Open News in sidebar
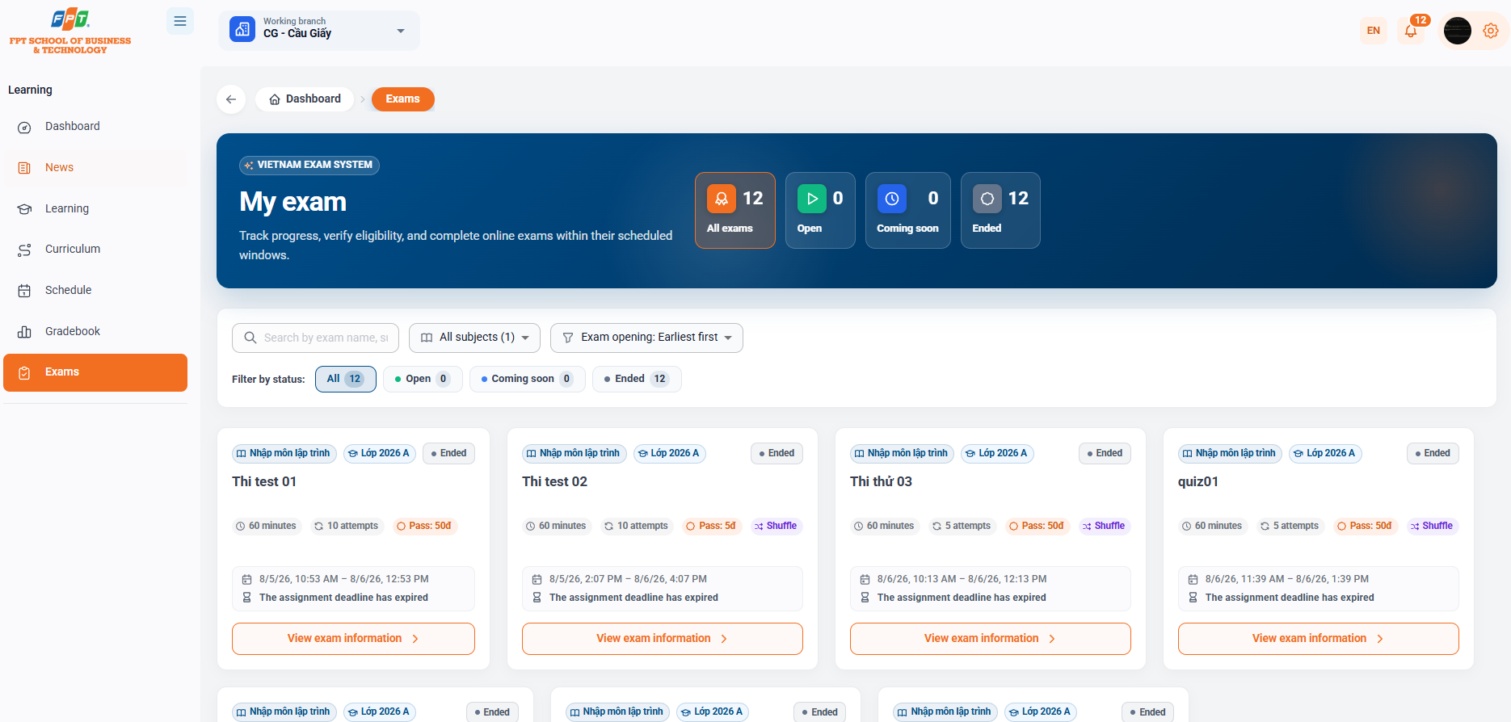This screenshot has height=722, width=1511. pos(95,168)
